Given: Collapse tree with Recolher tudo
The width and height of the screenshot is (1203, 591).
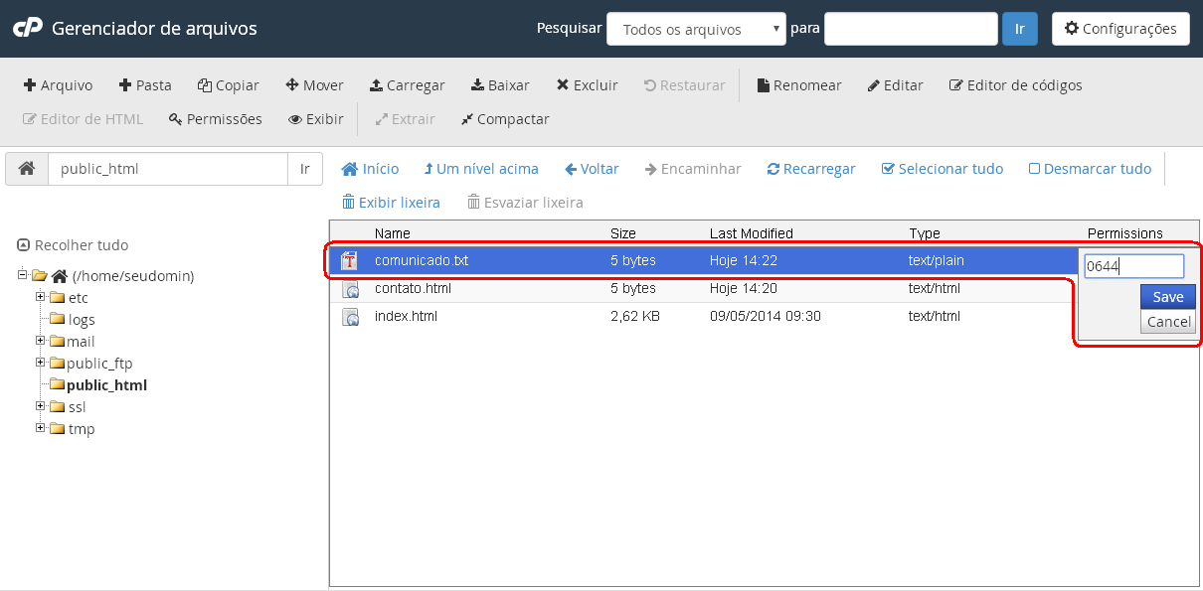Looking at the screenshot, I should click(73, 245).
